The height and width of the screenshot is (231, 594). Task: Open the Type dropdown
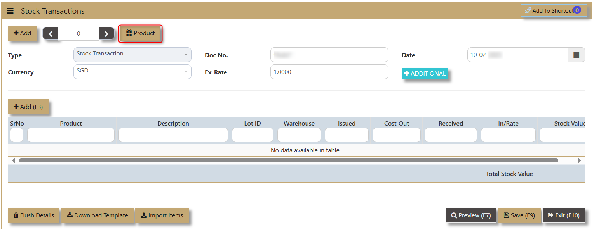[x=132, y=55]
